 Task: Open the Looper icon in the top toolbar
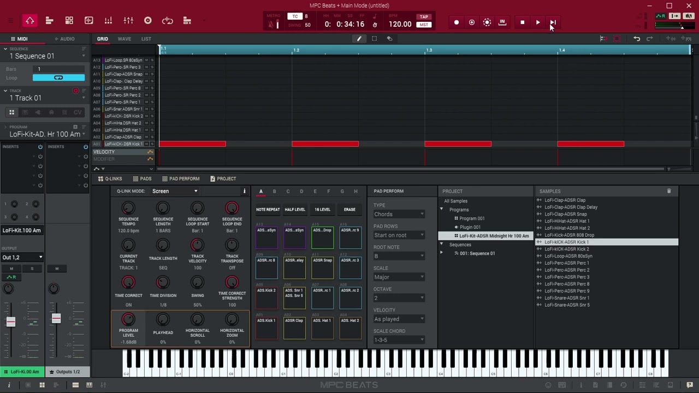pos(168,21)
